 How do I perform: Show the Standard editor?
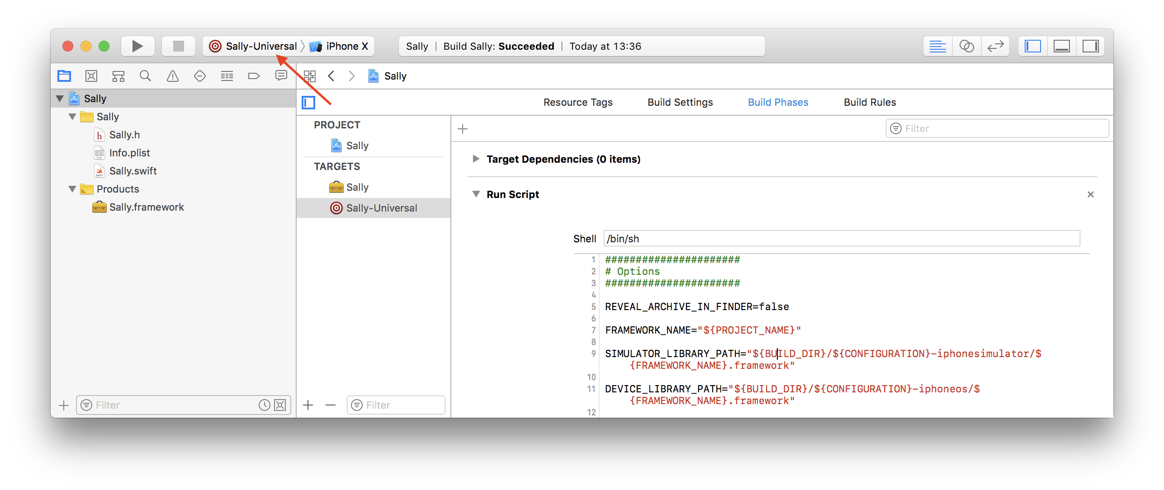[937, 46]
